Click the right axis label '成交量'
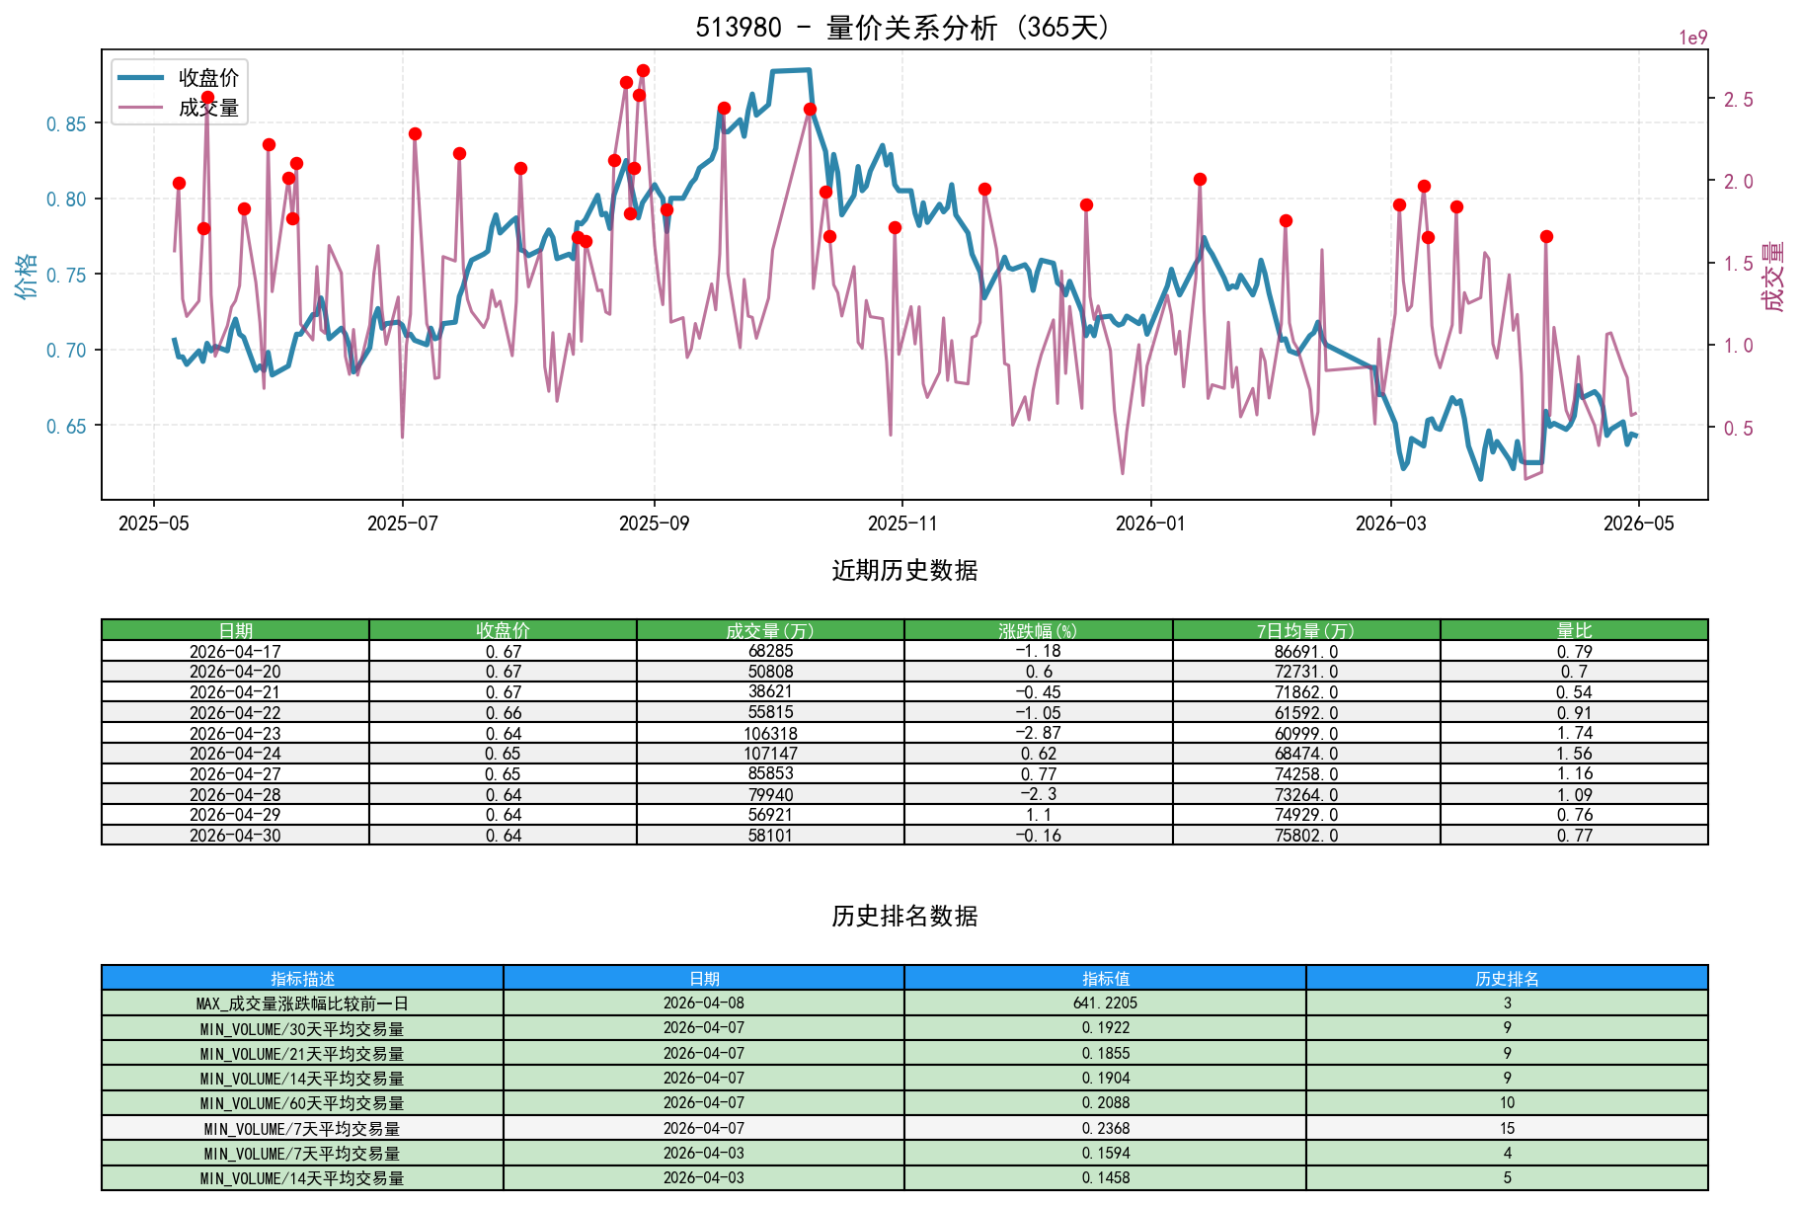The width and height of the screenshot is (1799, 1205). (x=1773, y=276)
